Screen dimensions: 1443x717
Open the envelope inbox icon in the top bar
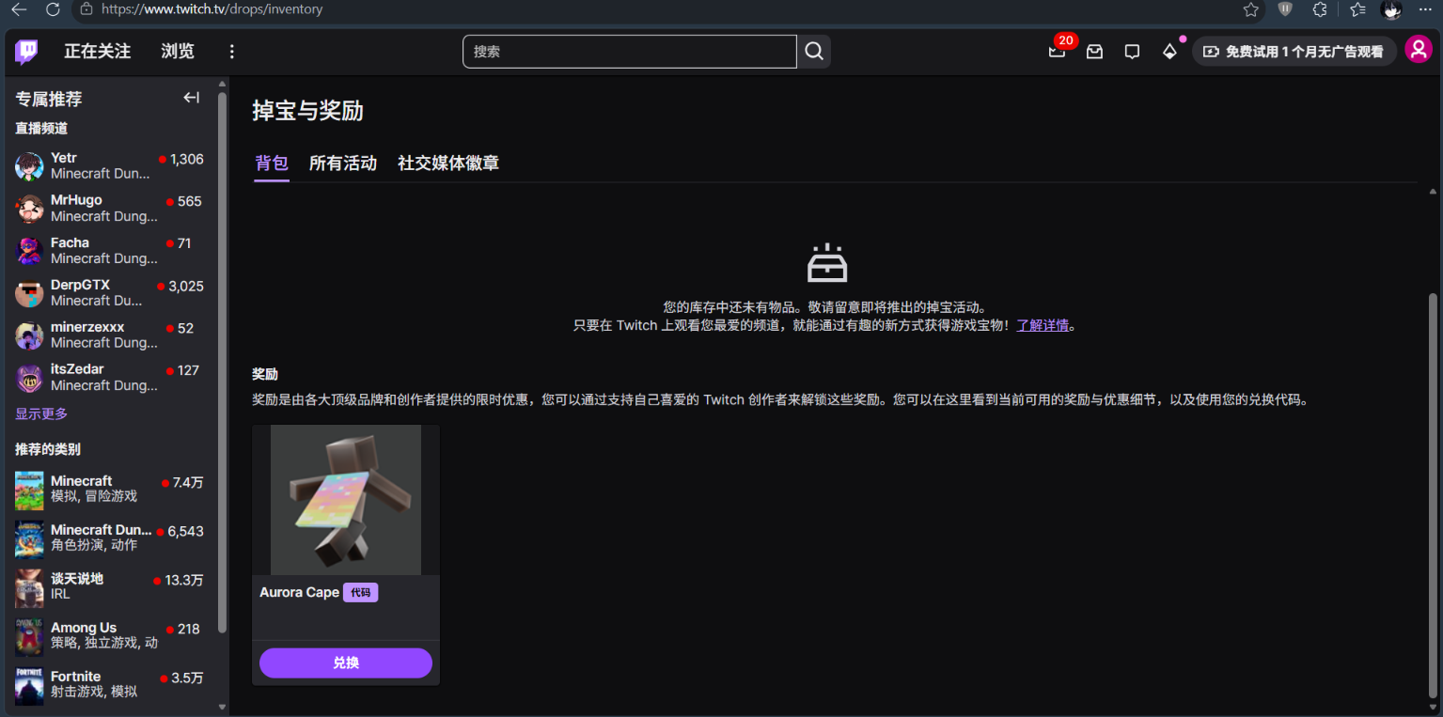pos(1094,52)
